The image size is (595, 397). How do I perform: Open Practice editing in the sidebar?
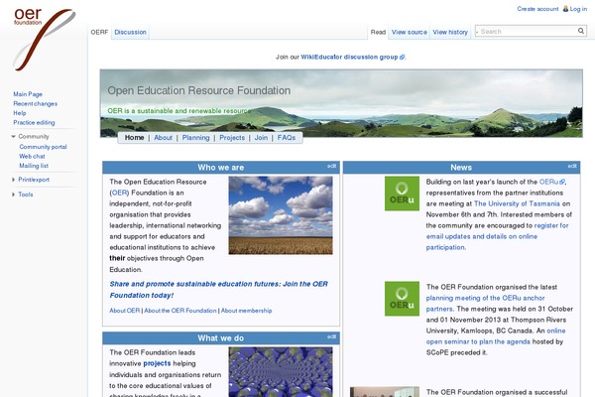(34, 123)
